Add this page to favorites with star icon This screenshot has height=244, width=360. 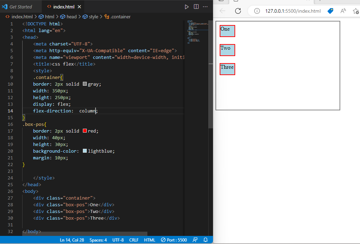click(x=356, y=11)
